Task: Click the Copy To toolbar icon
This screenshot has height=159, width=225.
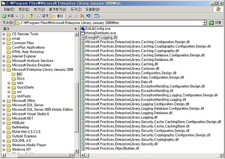Action: click(76, 16)
